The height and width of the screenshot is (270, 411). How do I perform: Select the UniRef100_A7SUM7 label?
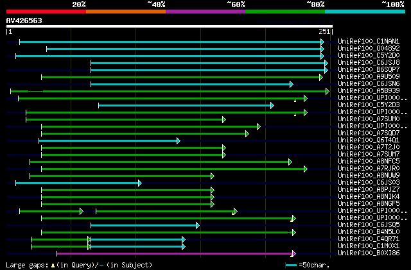tap(369, 155)
